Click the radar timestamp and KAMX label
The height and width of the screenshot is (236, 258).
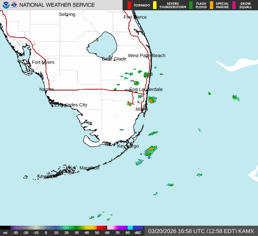point(201,231)
